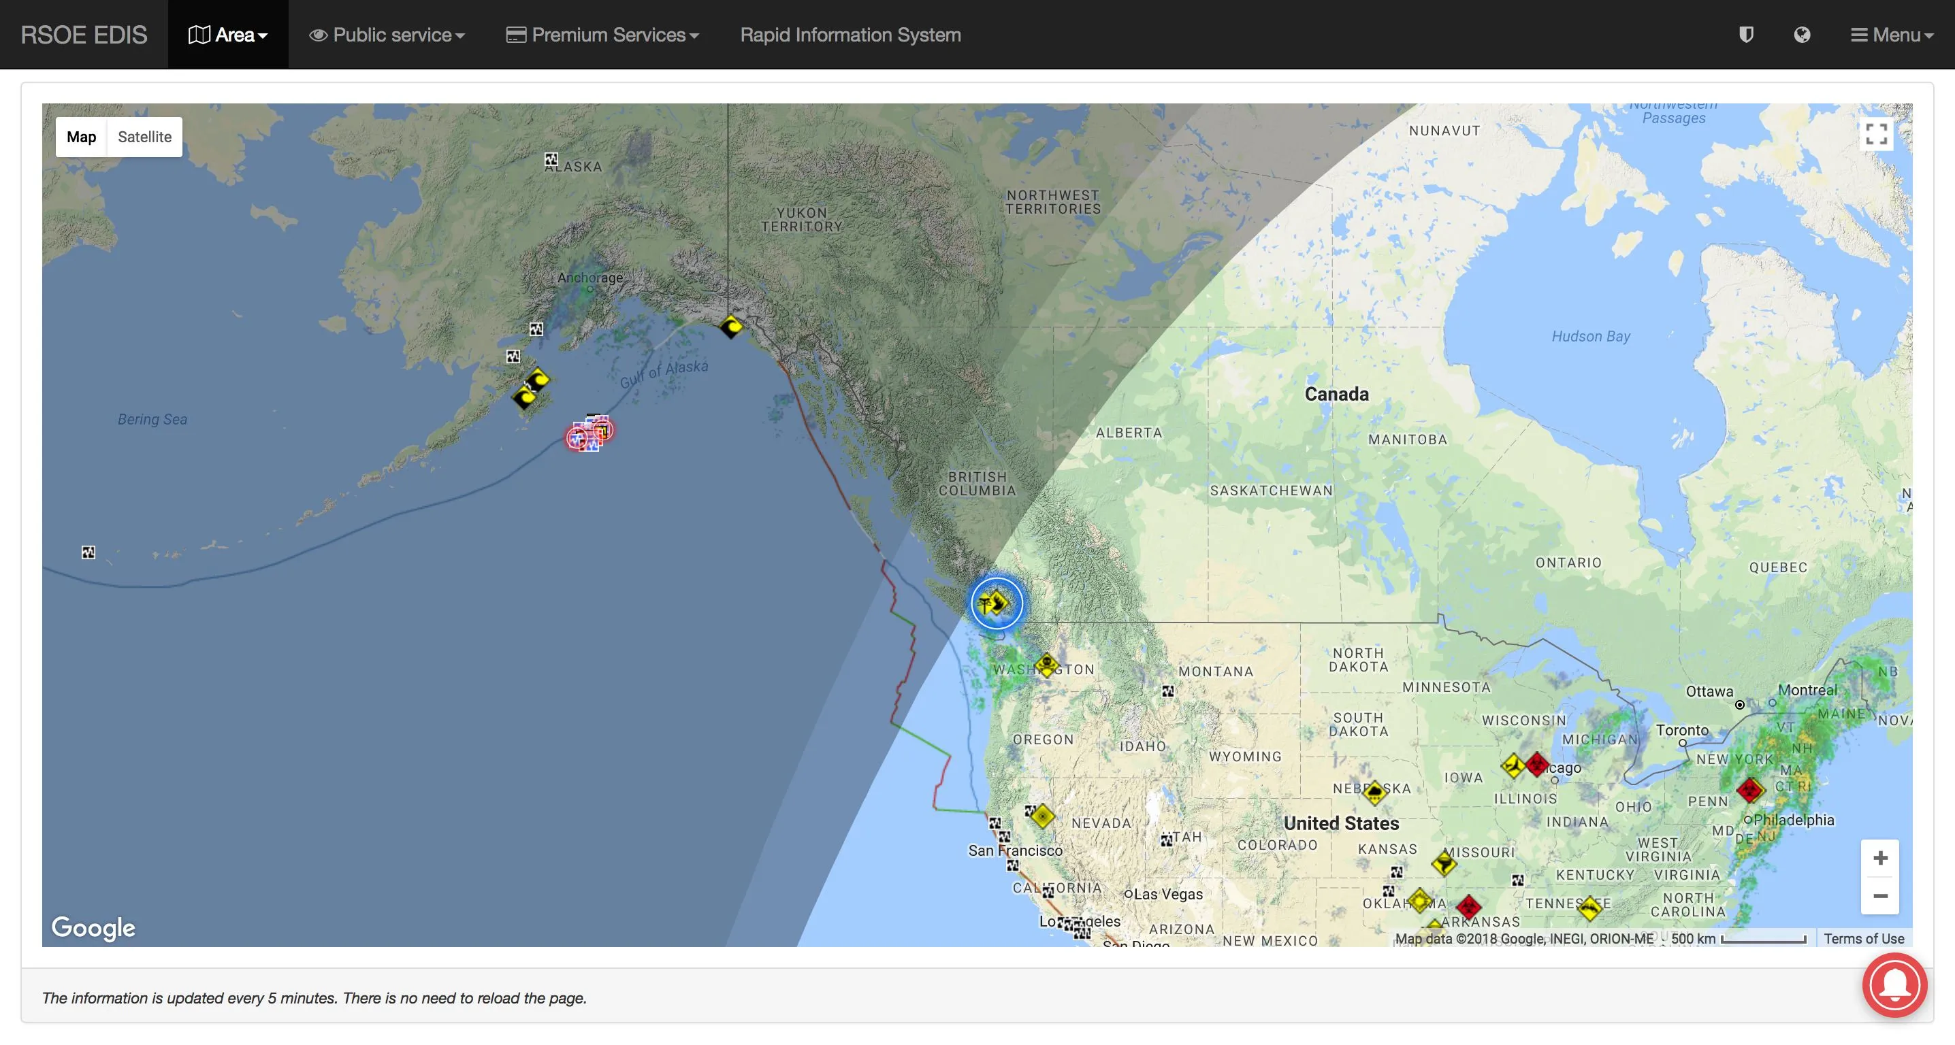Viewport: 1955px width, 1045px height.
Task: Click the shield icon in navbar
Action: (x=1745, y=35)
